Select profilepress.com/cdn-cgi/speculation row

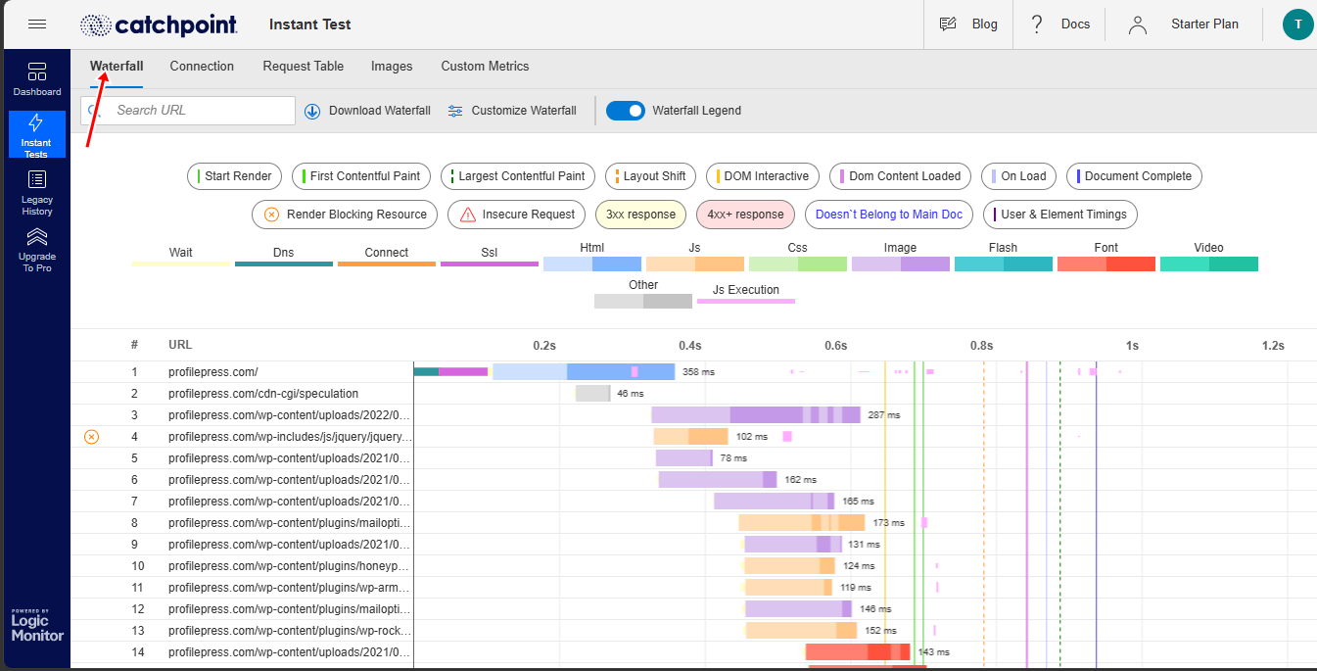[263, 394]
